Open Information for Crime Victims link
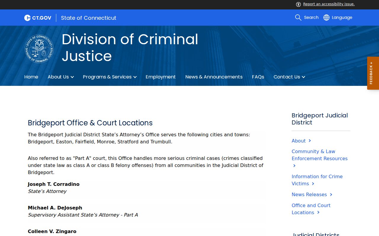Viewport: 379px width, 236px height. click(317, 180)
